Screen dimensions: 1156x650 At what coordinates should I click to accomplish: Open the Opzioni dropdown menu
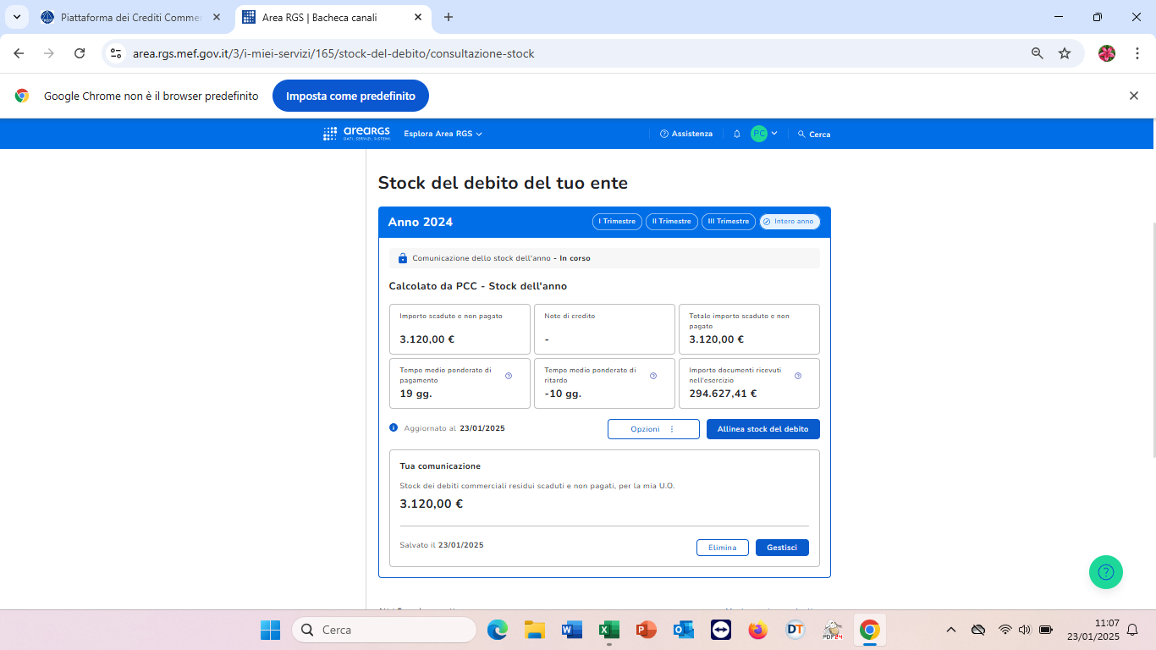point(653,429)
